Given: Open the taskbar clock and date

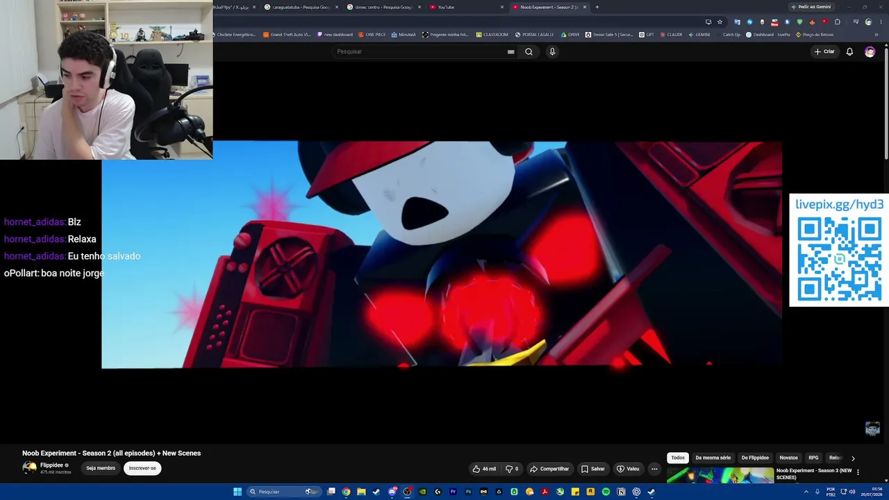Looking at the screenshot, I should (x=872, y=492).
